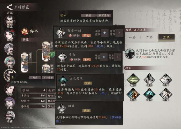Select the green spear skill in 技策
This screenshot has height=129, width=181.
[133, 80]
